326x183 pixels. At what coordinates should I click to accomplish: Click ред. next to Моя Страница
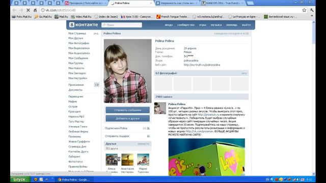point(96,34)
